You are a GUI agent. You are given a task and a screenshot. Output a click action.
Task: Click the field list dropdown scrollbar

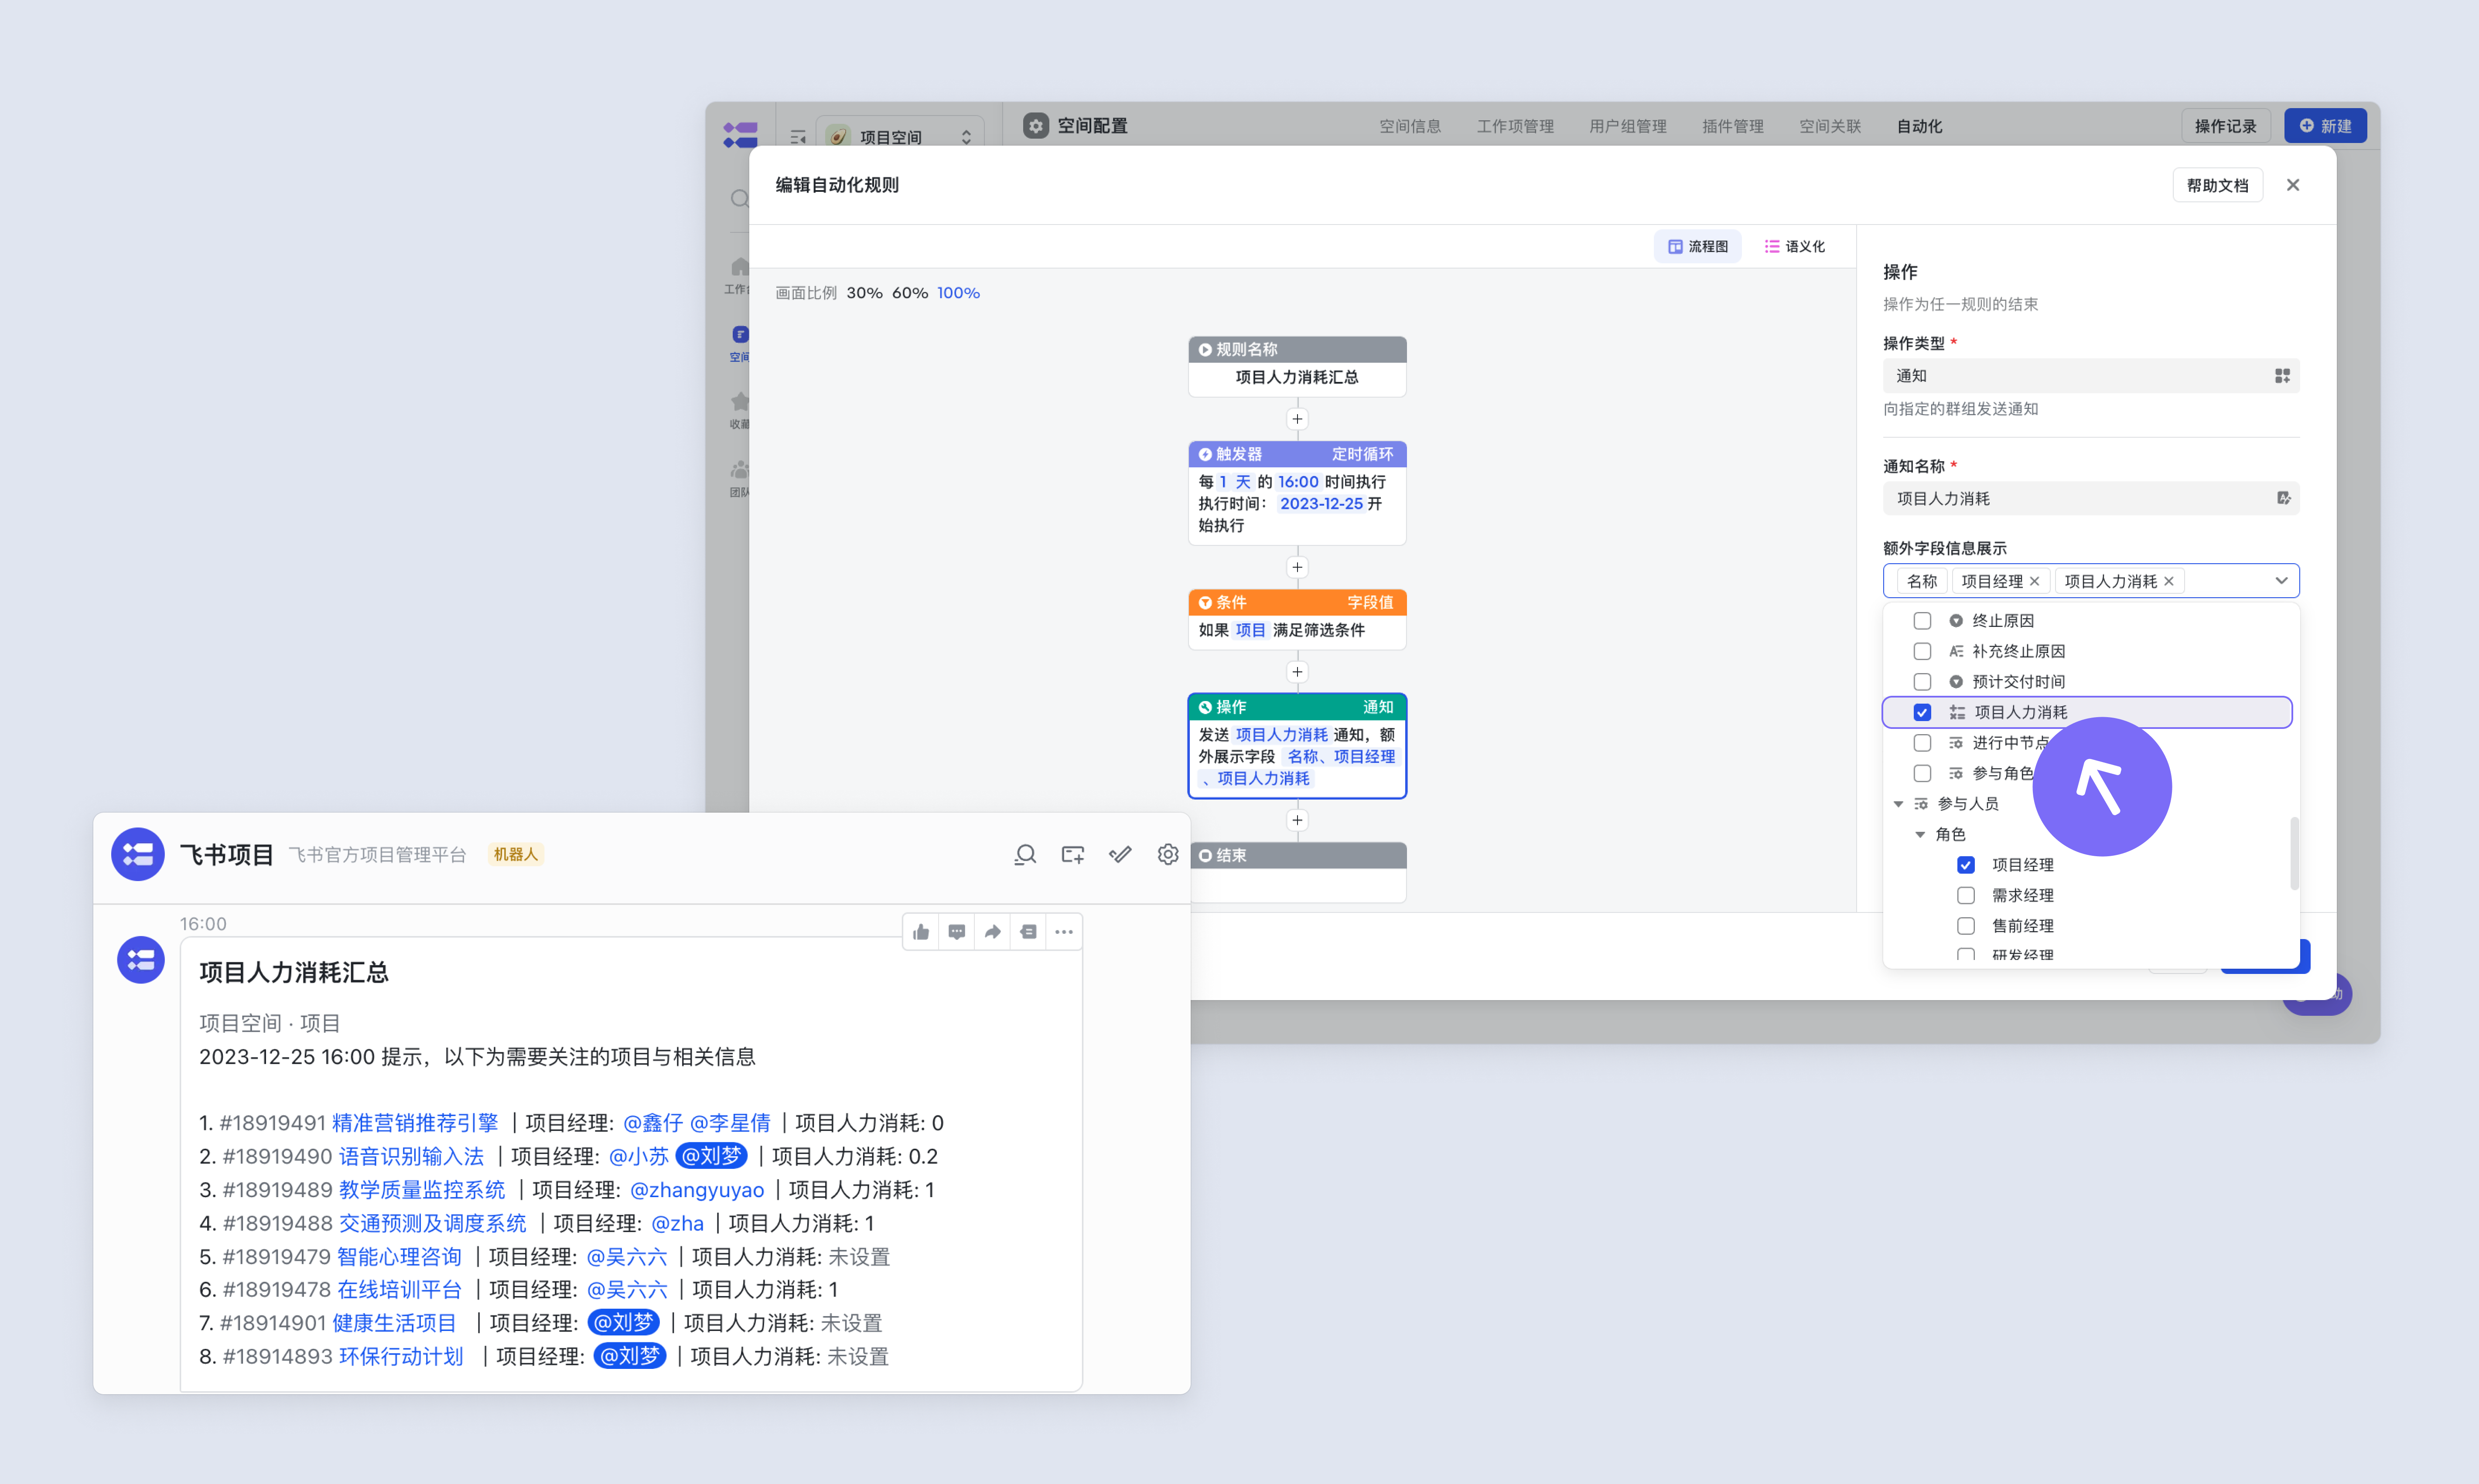[x=2294, y=854]
